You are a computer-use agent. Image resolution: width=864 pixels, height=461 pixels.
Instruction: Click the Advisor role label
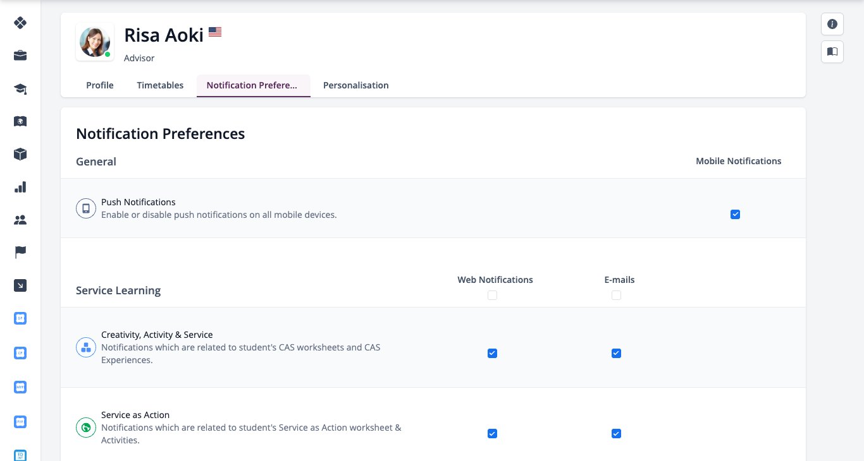tap(139, 58)
